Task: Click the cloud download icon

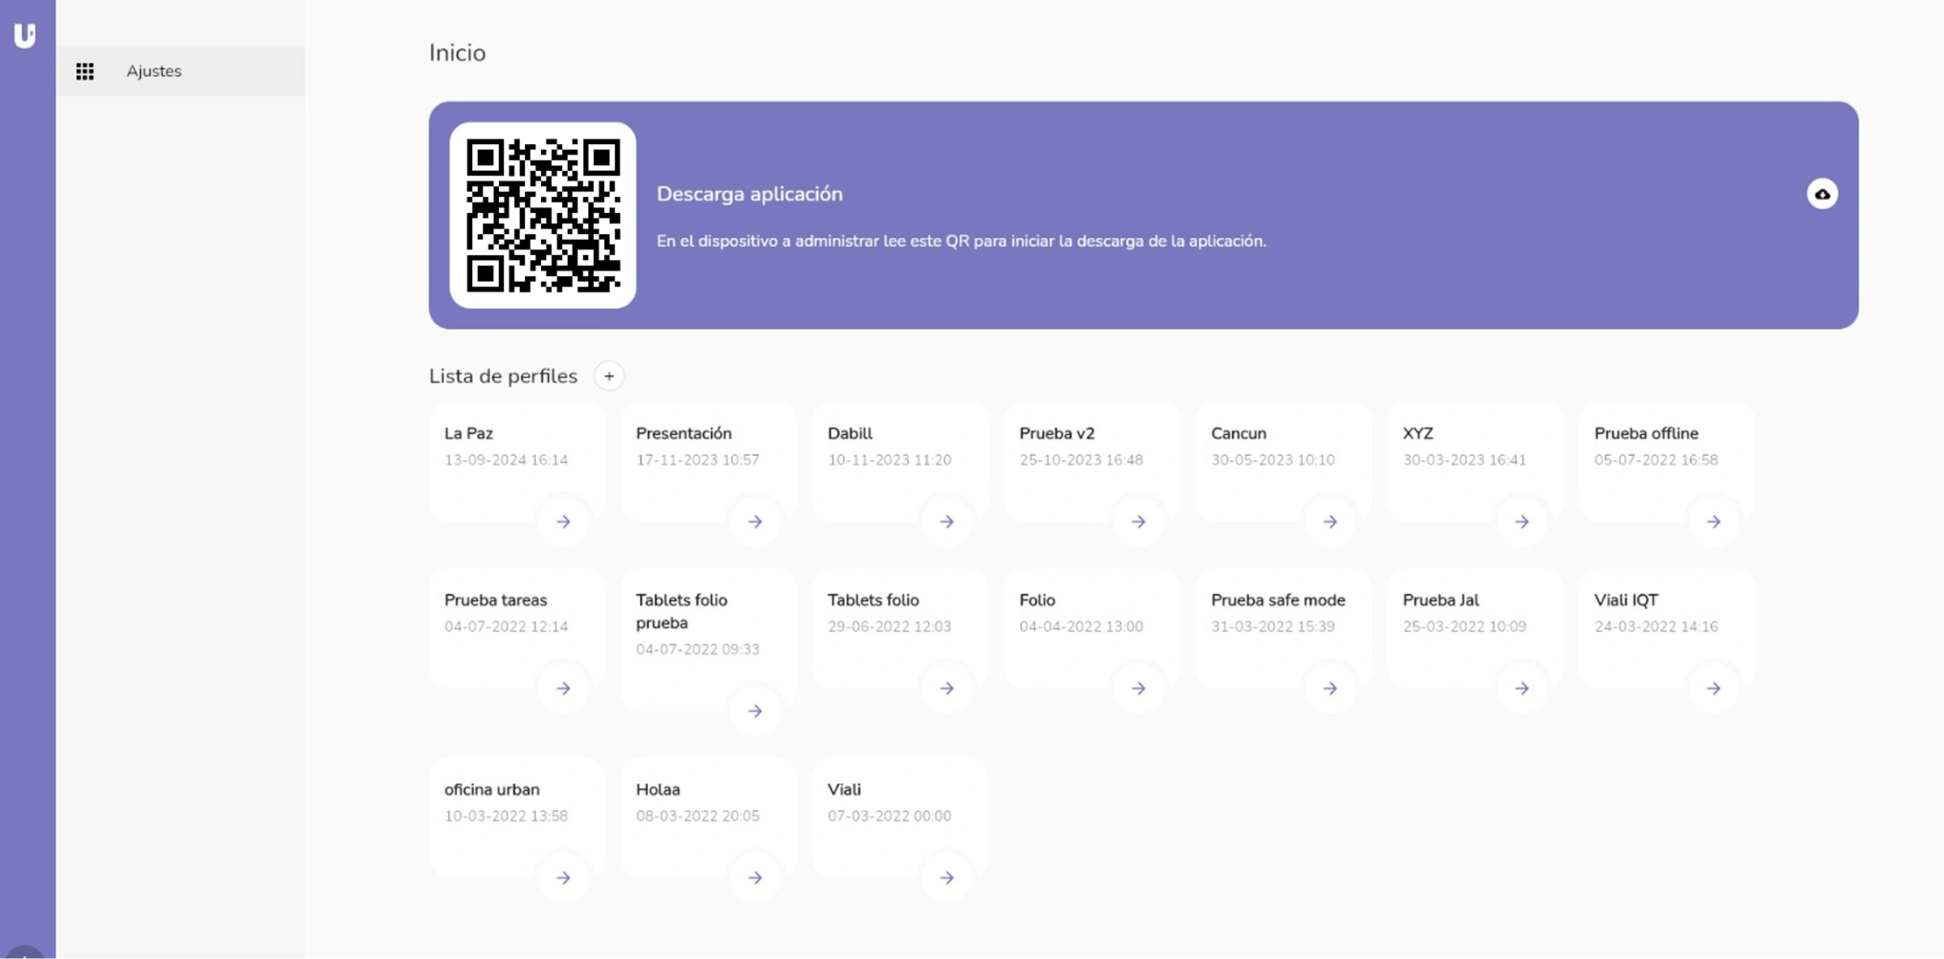Action: point(1822,194)
